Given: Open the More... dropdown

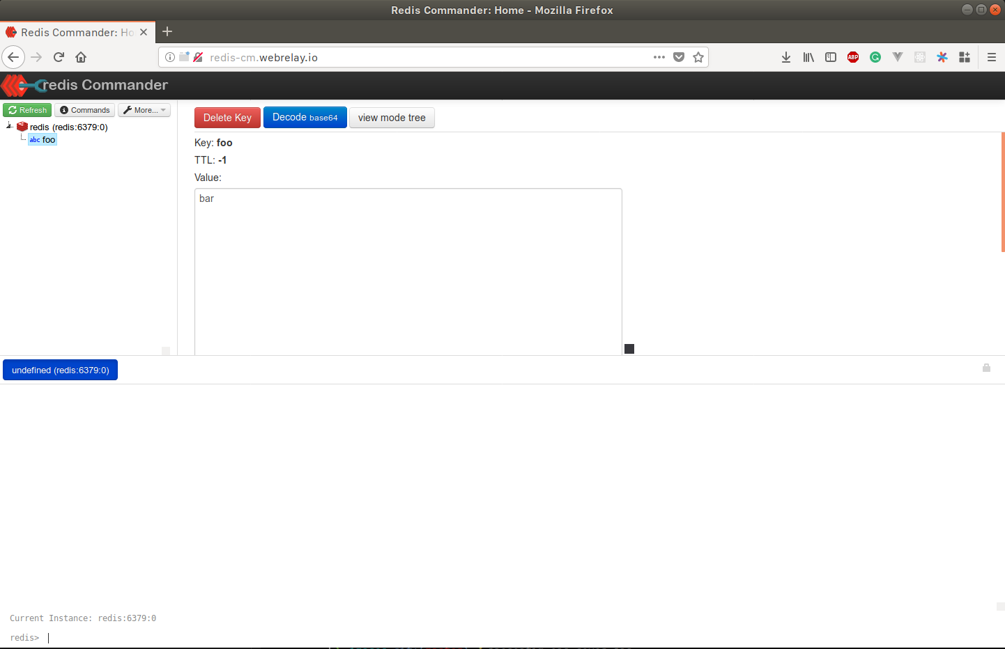Looking at the screenshot, I should coord(144,109).
